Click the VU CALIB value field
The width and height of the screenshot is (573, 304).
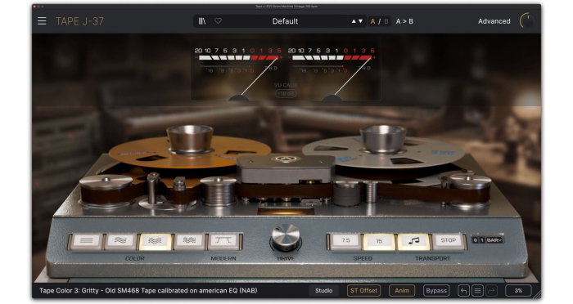[286, 94]
